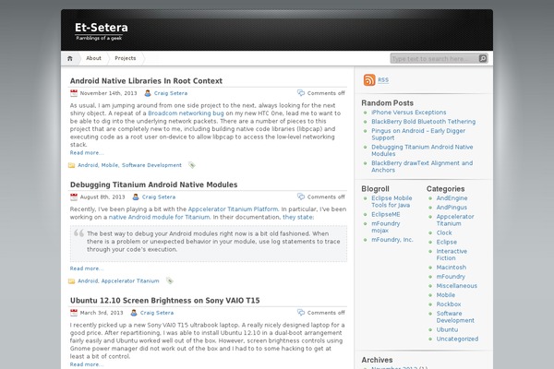Screen dimensions: 554x369
Task: Click calendar icon beside March 3rd, 2013
Action: point(74,313)
